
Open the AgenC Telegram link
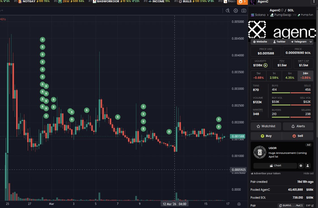pyautogui.click(x=299, y=42)
